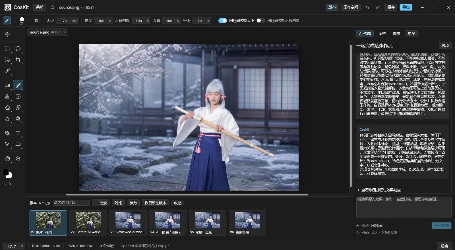Viewport: 455px width, 250px height.
Task: Open the 版本 dropdown in title bar
Action: coord(332,7)
